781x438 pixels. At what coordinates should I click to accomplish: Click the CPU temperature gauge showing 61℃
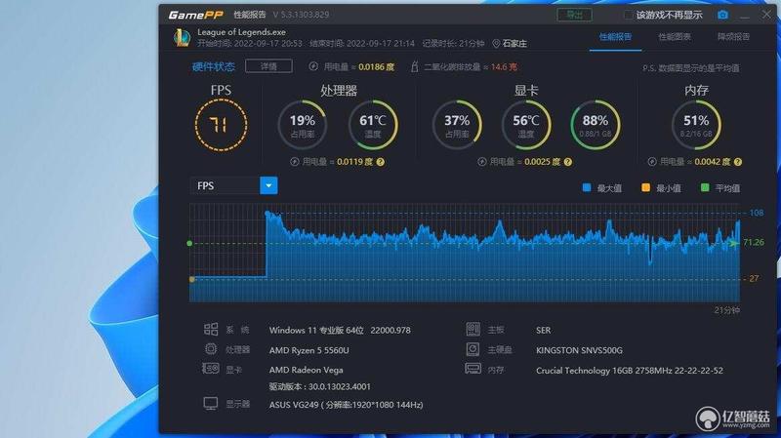tap(373, 125)
